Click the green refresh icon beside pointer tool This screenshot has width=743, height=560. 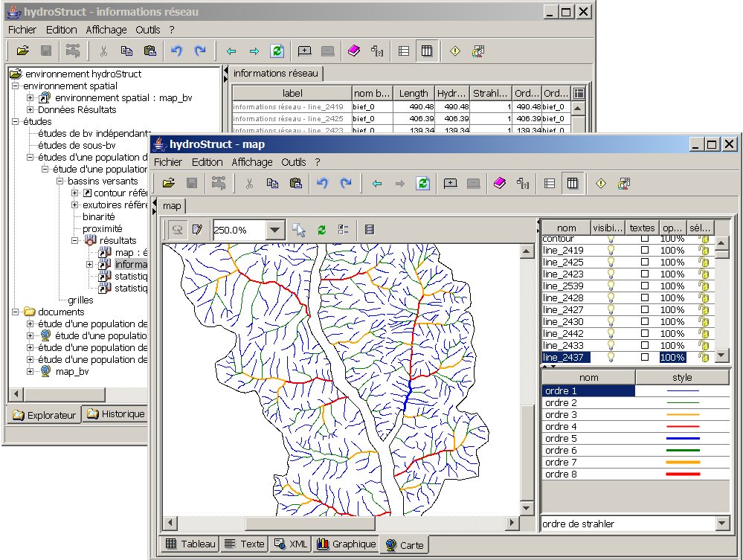coord(322,231)
